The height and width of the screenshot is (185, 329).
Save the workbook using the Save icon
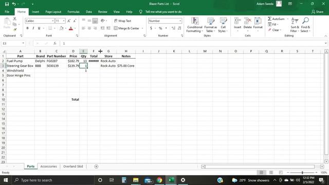[7, 4]
